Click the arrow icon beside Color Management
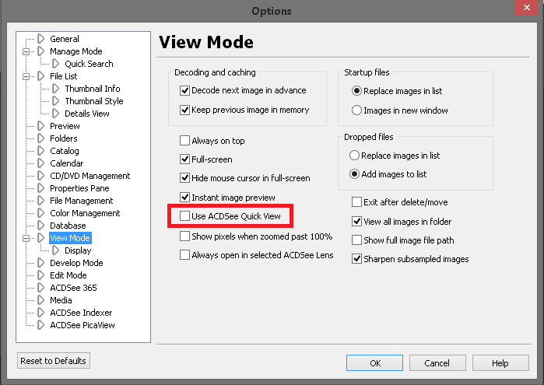 (x=42, y=213)
